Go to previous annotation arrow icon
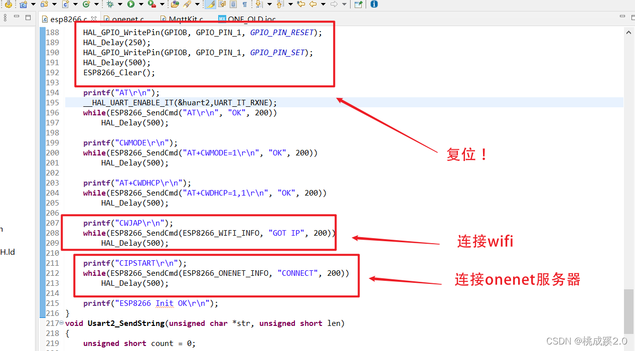 280,4
